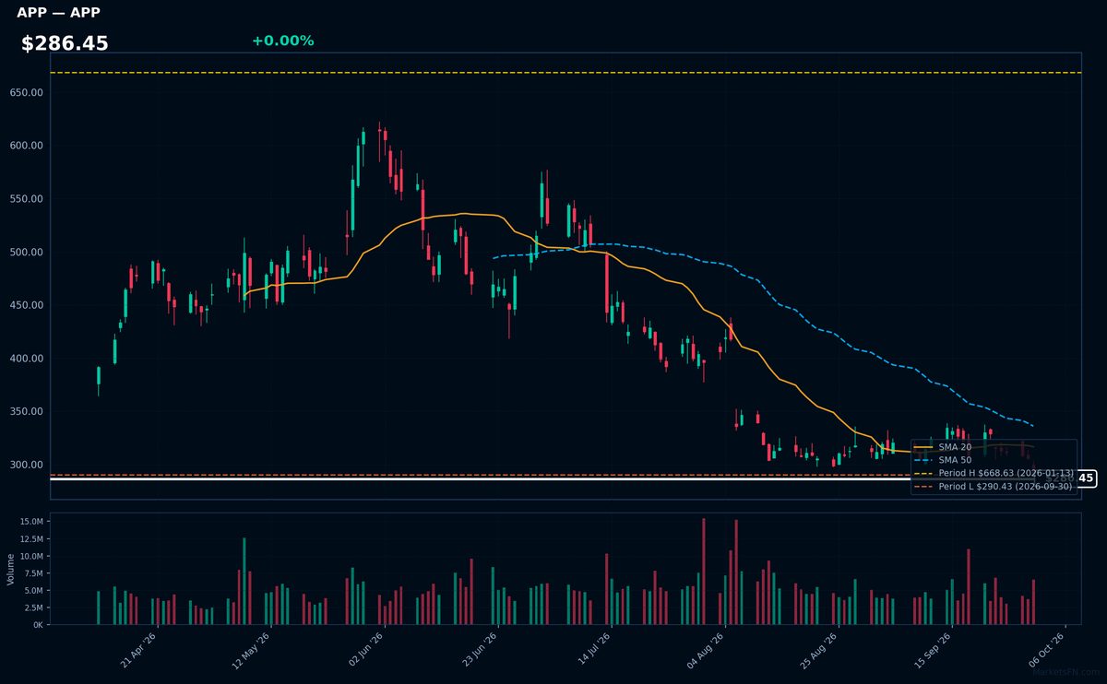Select the "14 Jul '26" date label
The image size is (1107, 684).
593,648
